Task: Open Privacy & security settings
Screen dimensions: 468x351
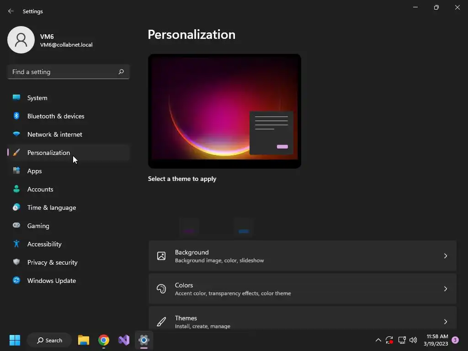Action: [x=69, y=262]
